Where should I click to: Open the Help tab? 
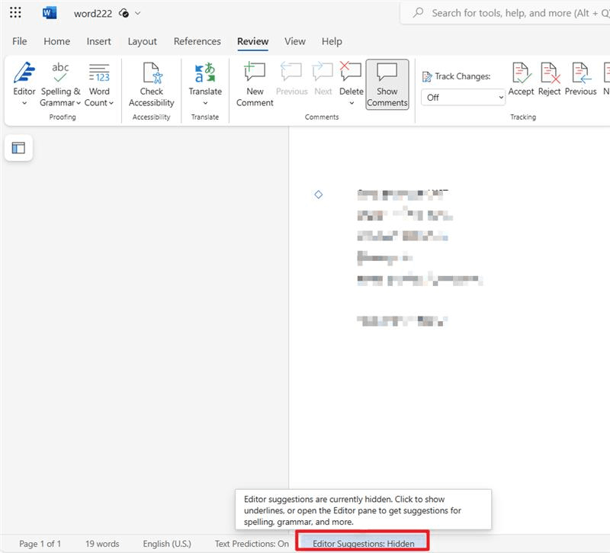332,41
